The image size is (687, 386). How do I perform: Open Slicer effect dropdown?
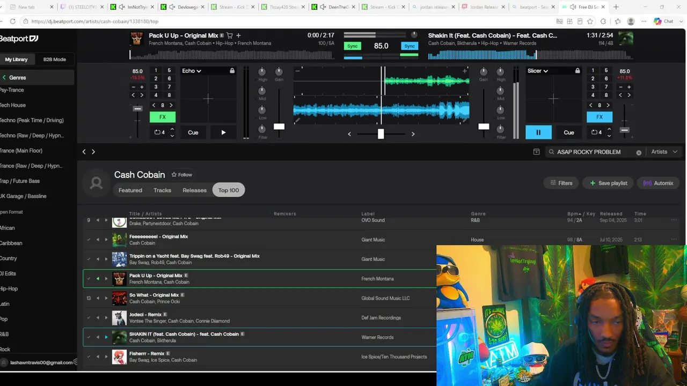coord(537,71)
